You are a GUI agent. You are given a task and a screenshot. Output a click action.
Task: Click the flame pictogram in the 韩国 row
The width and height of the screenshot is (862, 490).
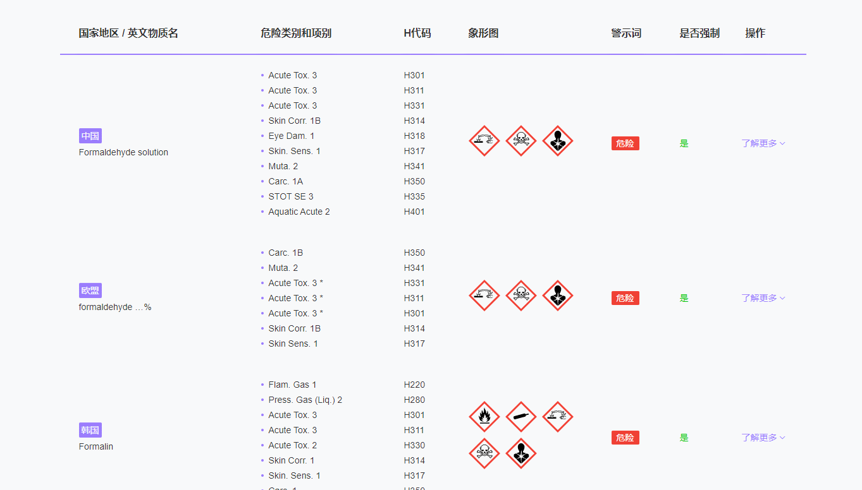[x=484, y=417]
